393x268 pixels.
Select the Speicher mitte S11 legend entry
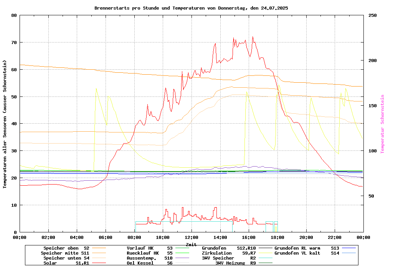65,253
